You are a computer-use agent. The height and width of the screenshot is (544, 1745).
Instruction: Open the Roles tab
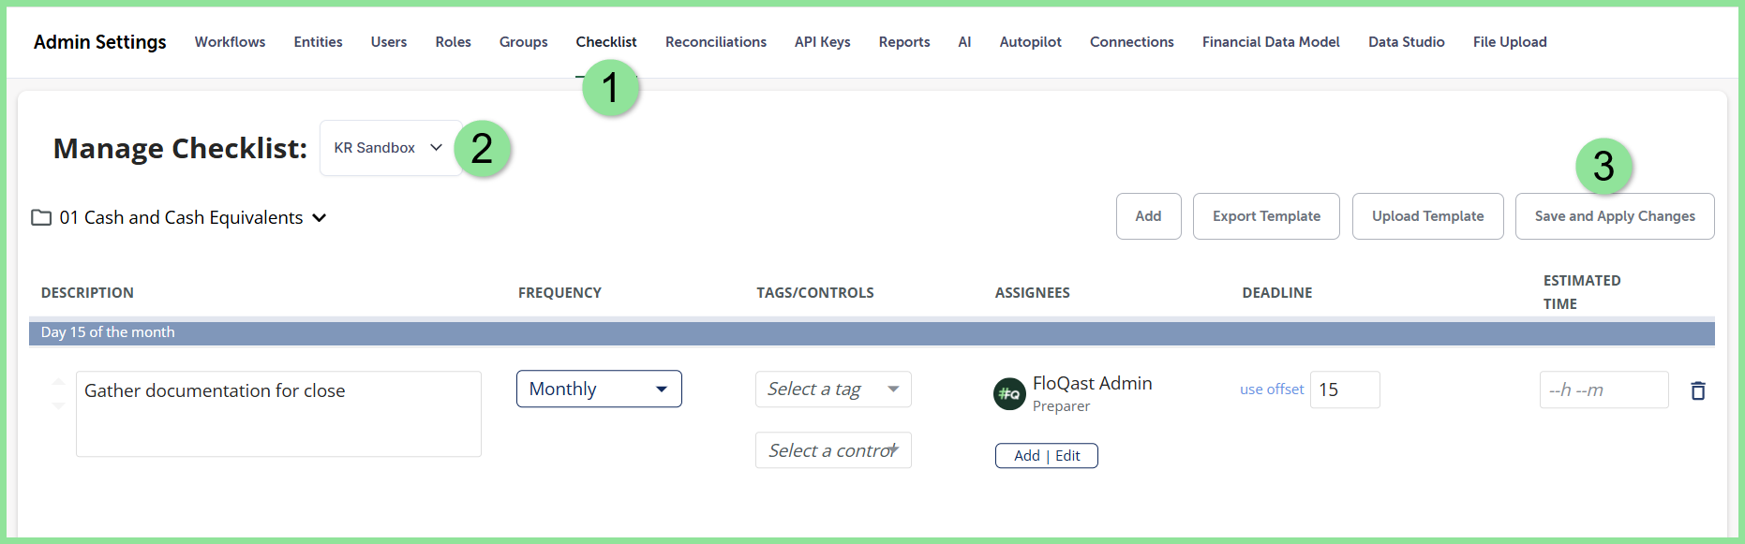tap(453, 42)
